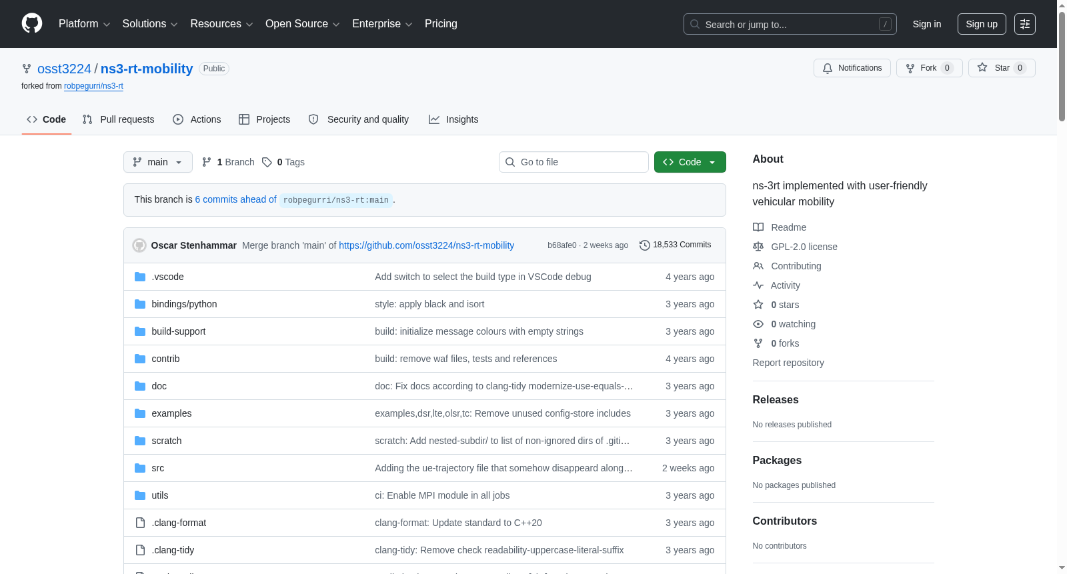1067x574 pixels.
Task: Expand the Open Source menu
Action: pos(303,24)
